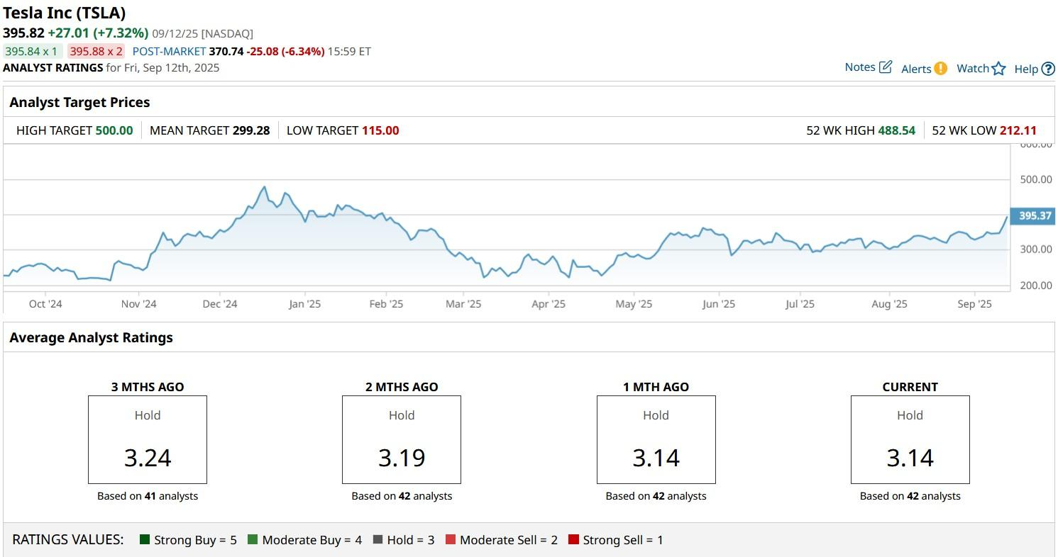The image size is (1058, 557).
Task: Click the yellow Alerts warning icon
Action: 939,68
